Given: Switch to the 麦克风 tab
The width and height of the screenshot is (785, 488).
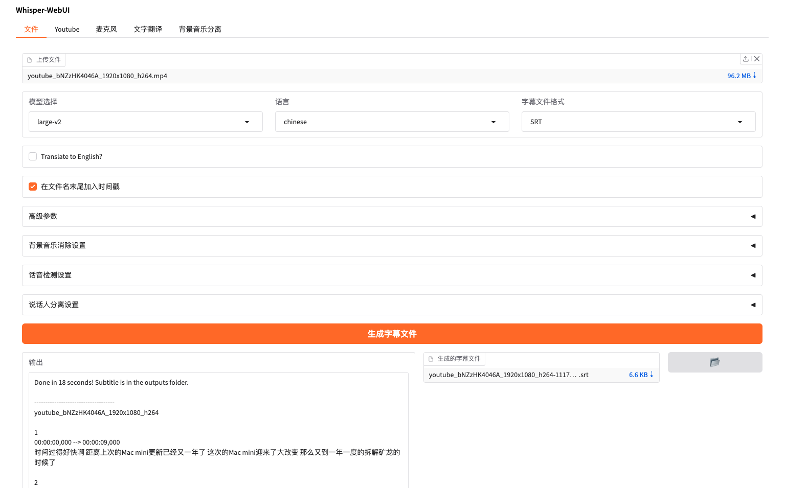Looking at the screenshot, I should (x=106, y=29).
